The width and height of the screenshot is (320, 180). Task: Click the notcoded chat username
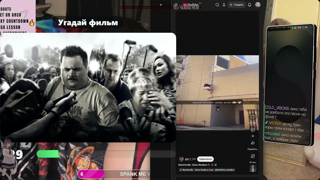click(272, 134)
